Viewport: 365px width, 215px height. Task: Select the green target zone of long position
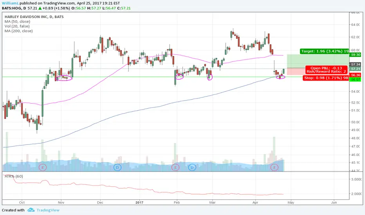(x=318, y=61)
